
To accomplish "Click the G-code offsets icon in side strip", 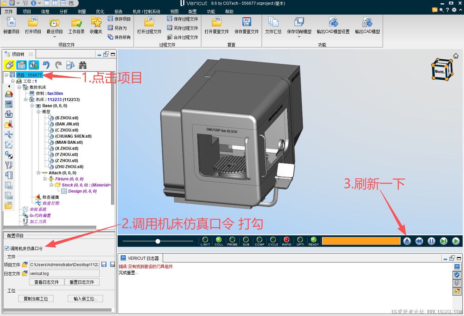I will pyautogui.click(x=9, y=155).
